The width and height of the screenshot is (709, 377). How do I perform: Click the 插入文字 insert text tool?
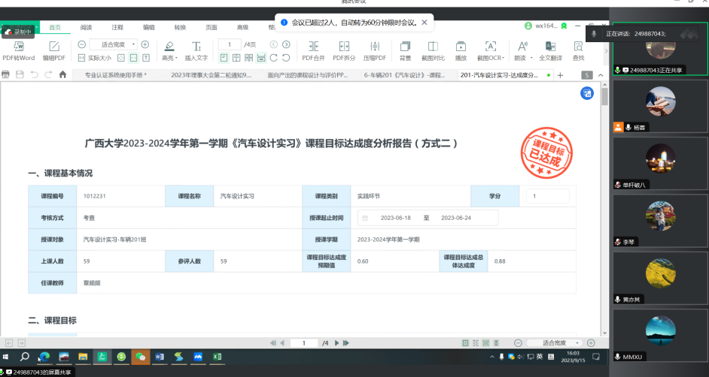coord(196,50)
